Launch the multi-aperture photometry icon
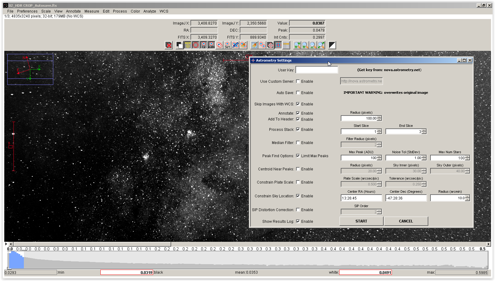Viewport: 495px width, 281px height. point(262,45)
